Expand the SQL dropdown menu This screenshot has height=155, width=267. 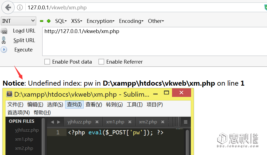tap(61, 21)
